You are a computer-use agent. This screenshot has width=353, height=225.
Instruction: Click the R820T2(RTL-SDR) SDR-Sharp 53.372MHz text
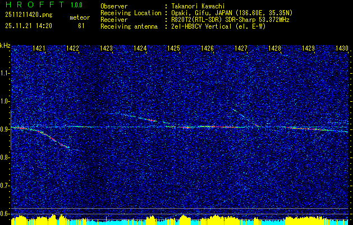pyautogui.click(x=230, y=20)
